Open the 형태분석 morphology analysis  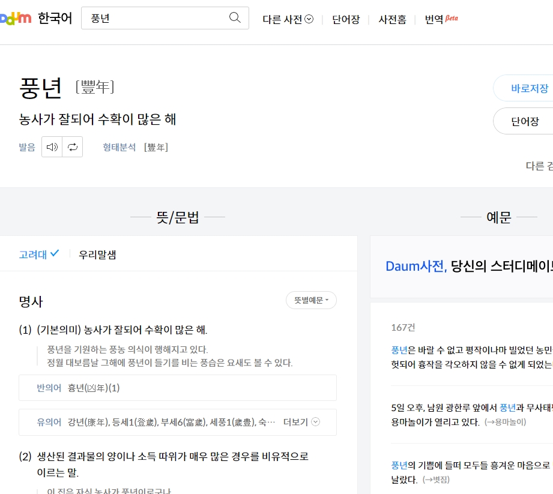pos(119,147)
